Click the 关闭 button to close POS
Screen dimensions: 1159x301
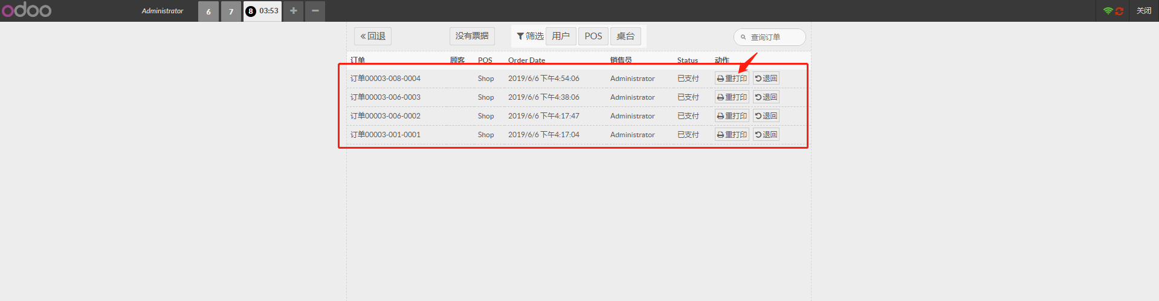tap(1143, 11)
